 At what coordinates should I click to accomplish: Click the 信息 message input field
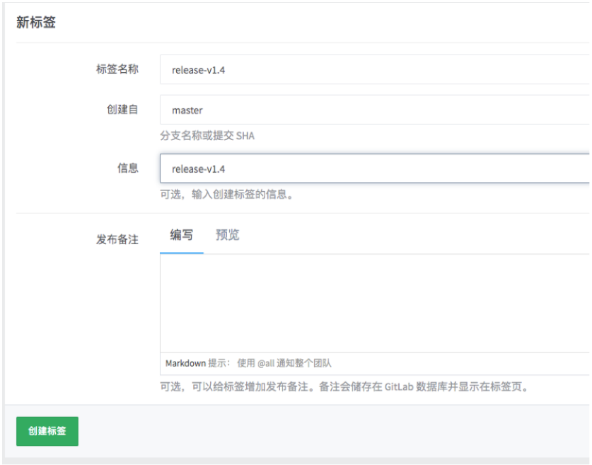tap(376, 168)
